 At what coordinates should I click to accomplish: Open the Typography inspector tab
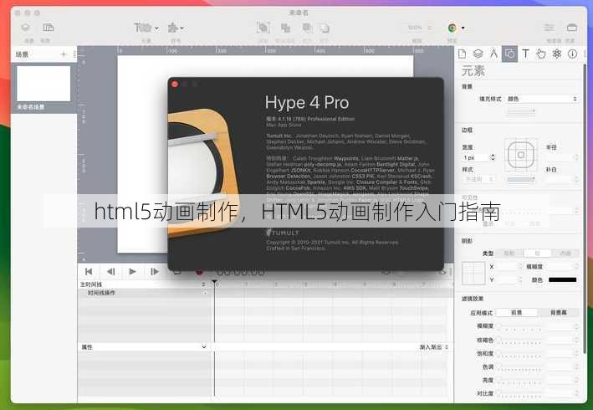pos(525,54)
